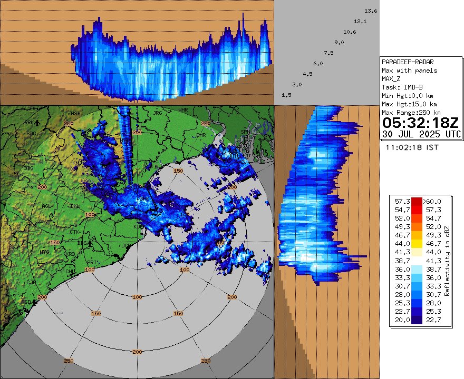Click the 6.0 height scale value
Screen dimensions: 464x379
point(318,64)
